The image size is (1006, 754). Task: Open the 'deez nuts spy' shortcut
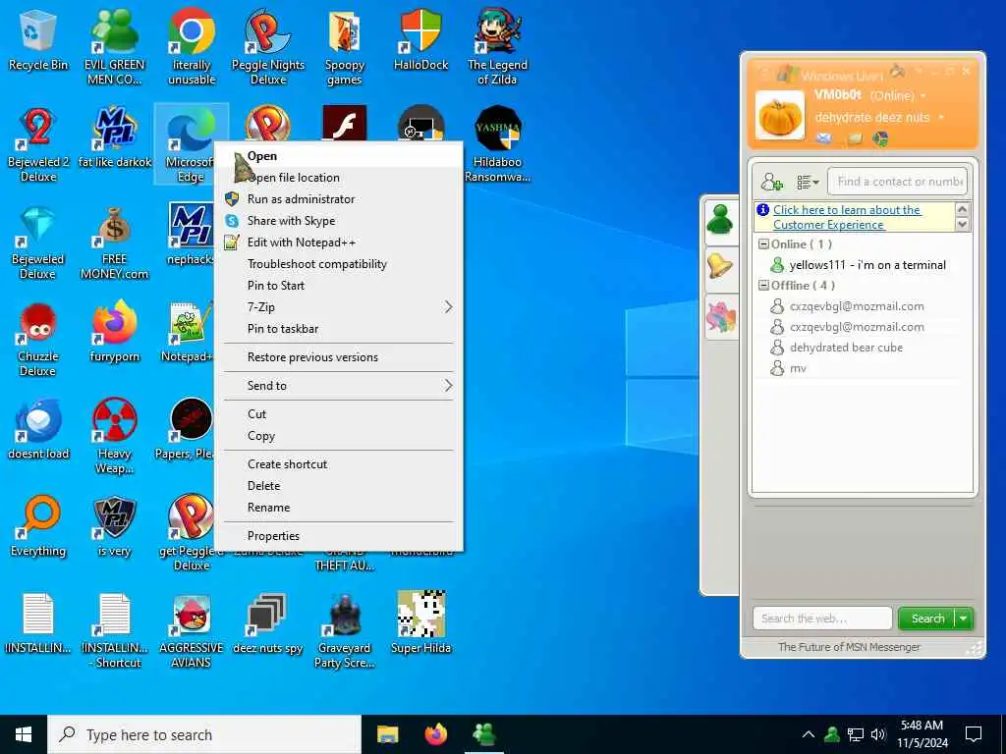[267, 623]
